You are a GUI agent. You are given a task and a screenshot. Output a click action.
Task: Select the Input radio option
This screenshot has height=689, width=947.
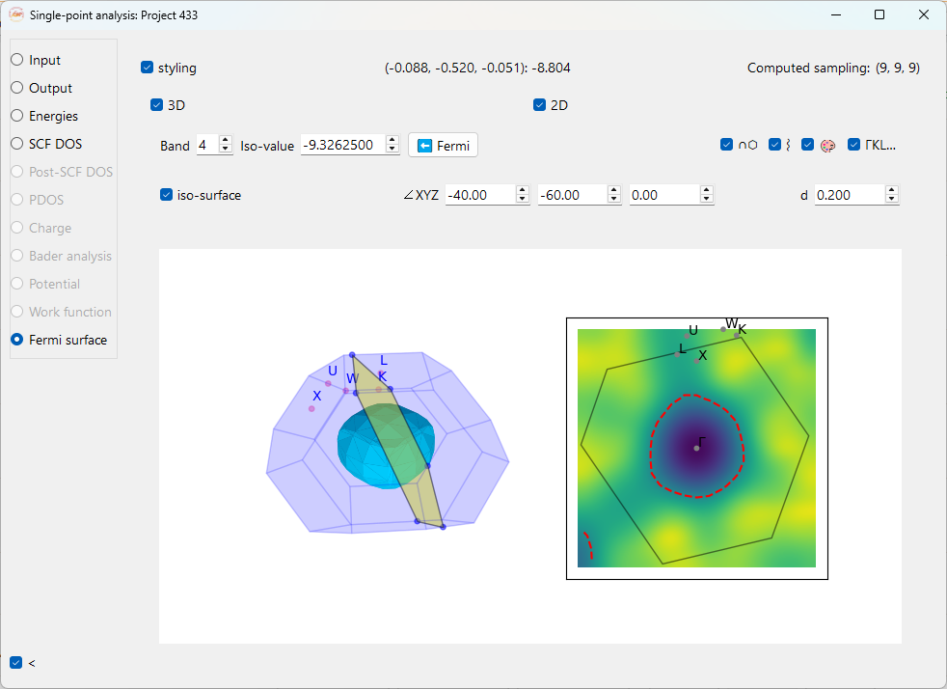17,60
